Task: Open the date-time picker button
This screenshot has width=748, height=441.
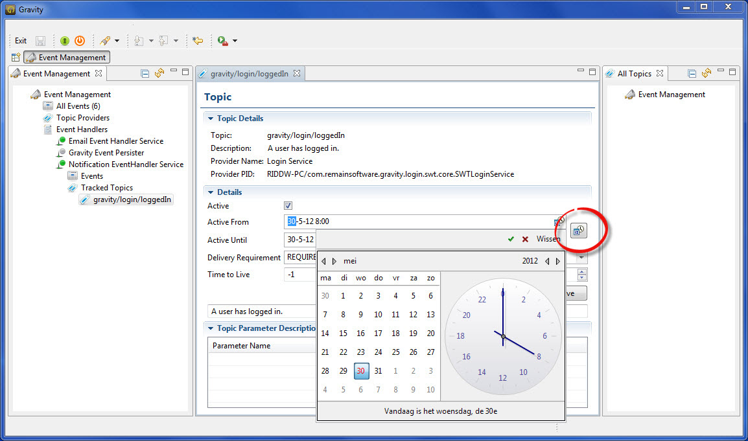Action: coord(578,231)
